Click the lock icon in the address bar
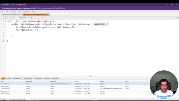 2,8
